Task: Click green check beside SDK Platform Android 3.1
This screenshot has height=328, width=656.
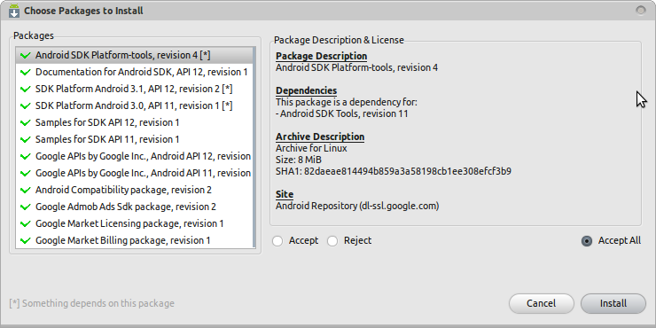Action: coord(26,89)
